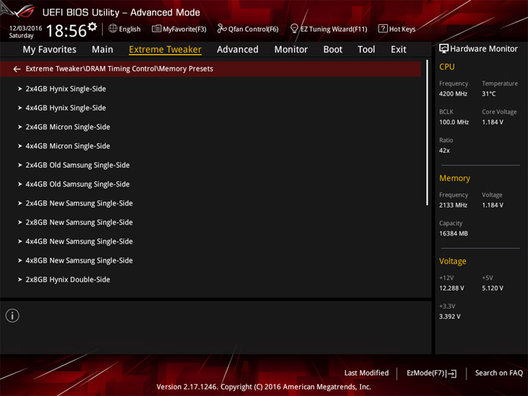
Task: Expand 4x4GB New Samsung Single-Side arrow
Action: (x=20, y=241)
